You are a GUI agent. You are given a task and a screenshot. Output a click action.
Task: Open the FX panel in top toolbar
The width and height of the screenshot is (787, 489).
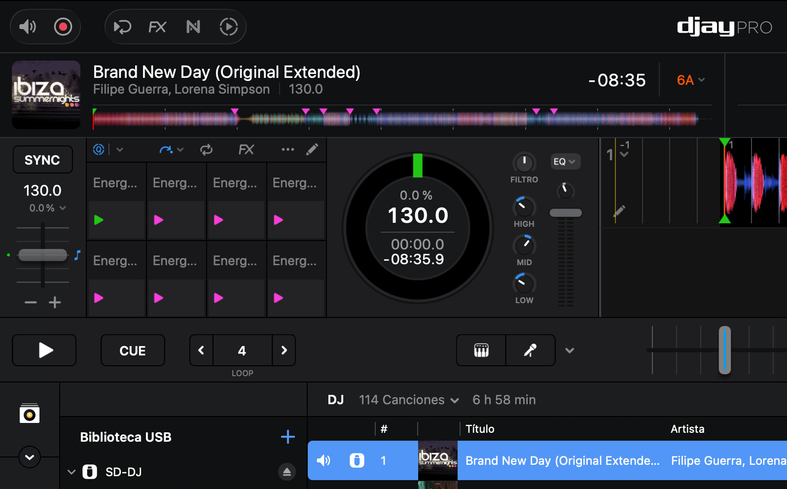point(157,27)
